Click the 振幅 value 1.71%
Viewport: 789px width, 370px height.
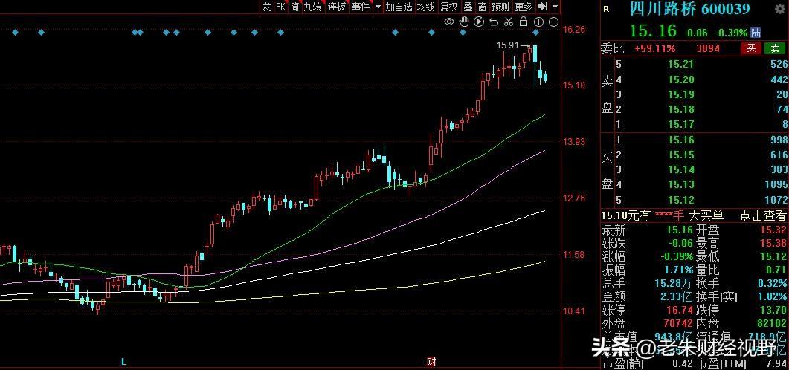coord(677,270)
